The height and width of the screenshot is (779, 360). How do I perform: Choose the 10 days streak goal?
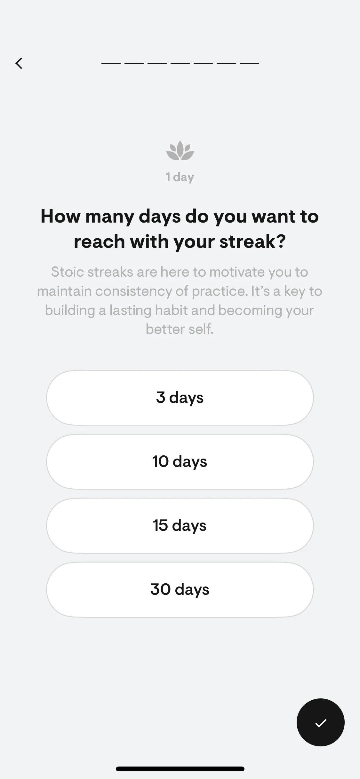point(180,462)
